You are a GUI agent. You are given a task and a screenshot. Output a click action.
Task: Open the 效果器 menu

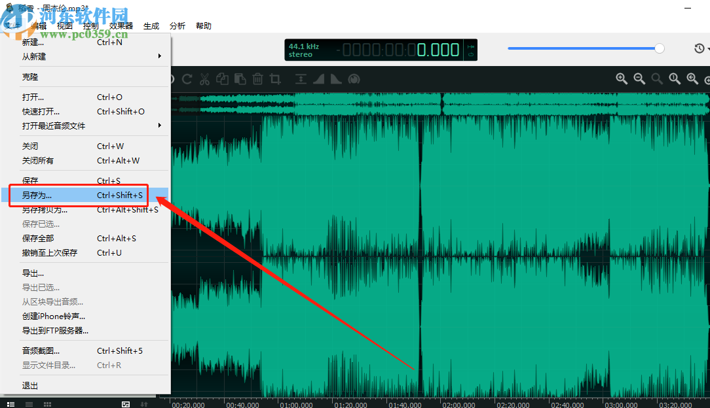click(x=121, y=25)
